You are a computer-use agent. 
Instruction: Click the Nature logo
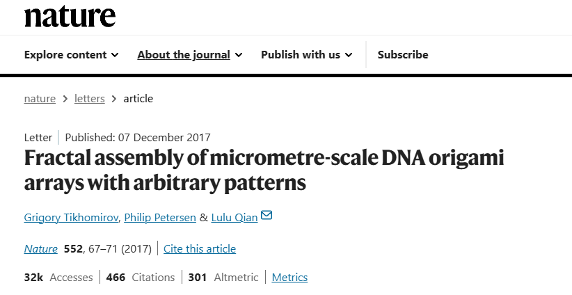pos(70,15)
